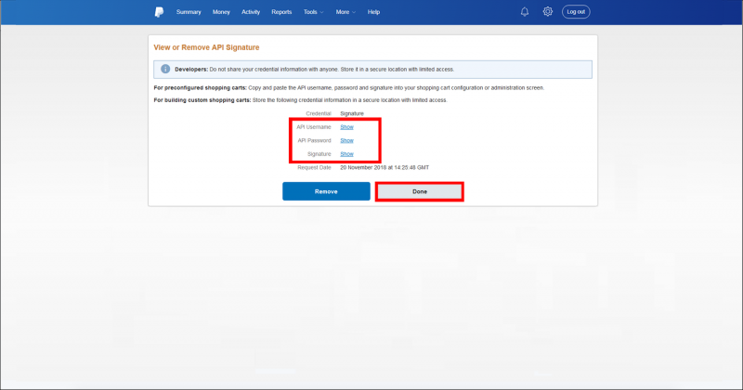
Task: Go to the Money tab
Action: coord(221,12)
